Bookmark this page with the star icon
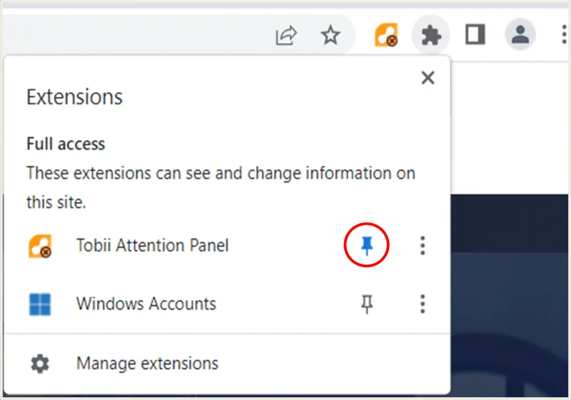Viewport: 571px width, 400px height. (x=330, y=35)
